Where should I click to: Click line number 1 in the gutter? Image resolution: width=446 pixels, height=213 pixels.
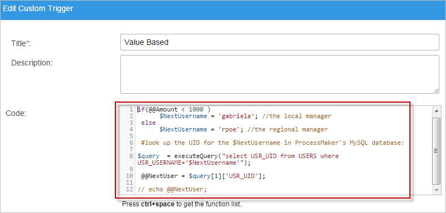click(x=131, y=109)
